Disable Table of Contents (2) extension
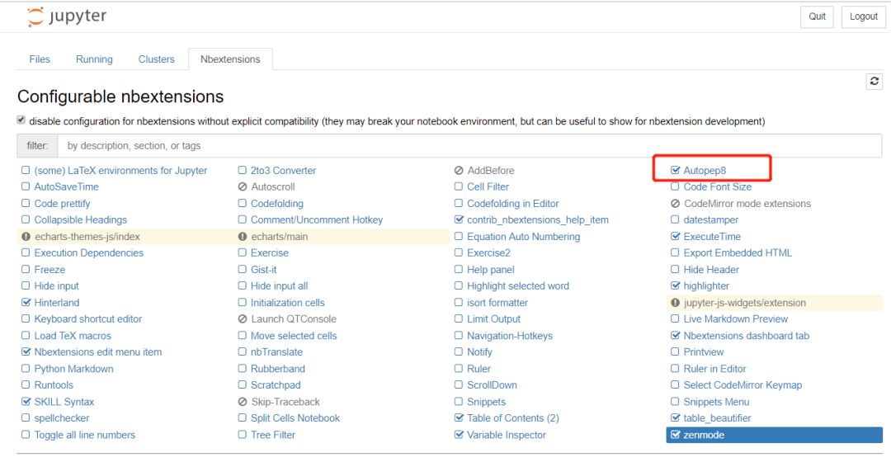891x462 pixels. tap(460, 417)
